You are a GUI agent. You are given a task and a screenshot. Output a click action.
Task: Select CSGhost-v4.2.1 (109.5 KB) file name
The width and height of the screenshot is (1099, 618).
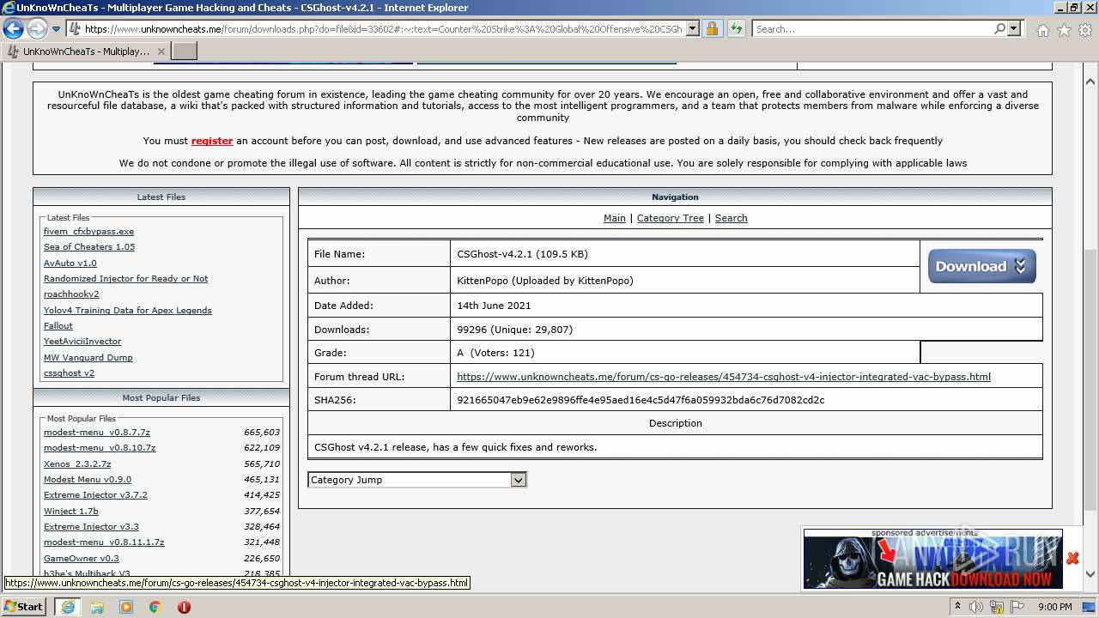[522, 254]
